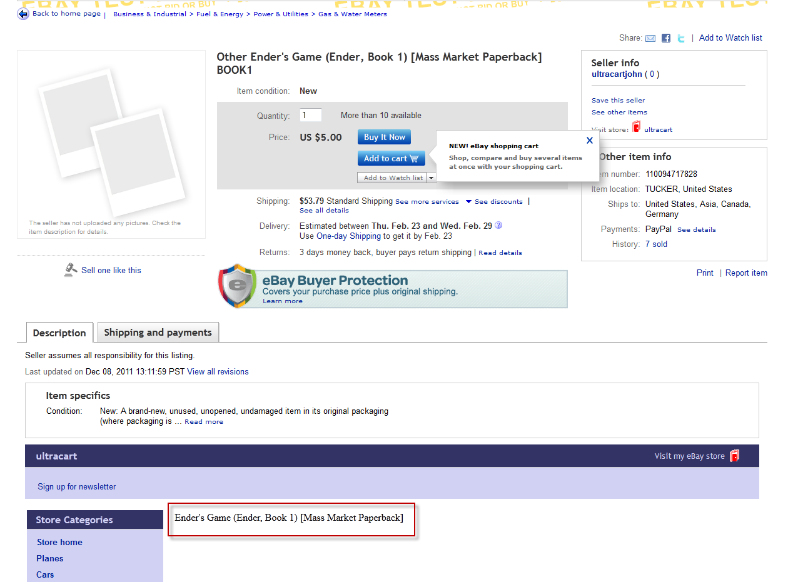
Task: Share the listing via email icon
Action: click(650, 38)
